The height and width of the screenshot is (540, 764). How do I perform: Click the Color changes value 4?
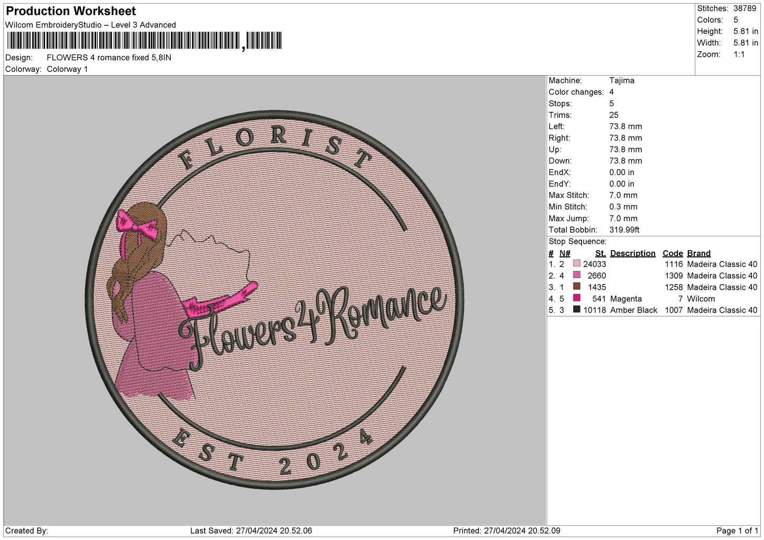click(612, 92)
